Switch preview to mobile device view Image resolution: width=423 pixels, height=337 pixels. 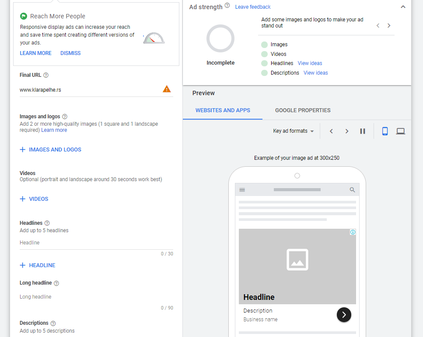385,131
